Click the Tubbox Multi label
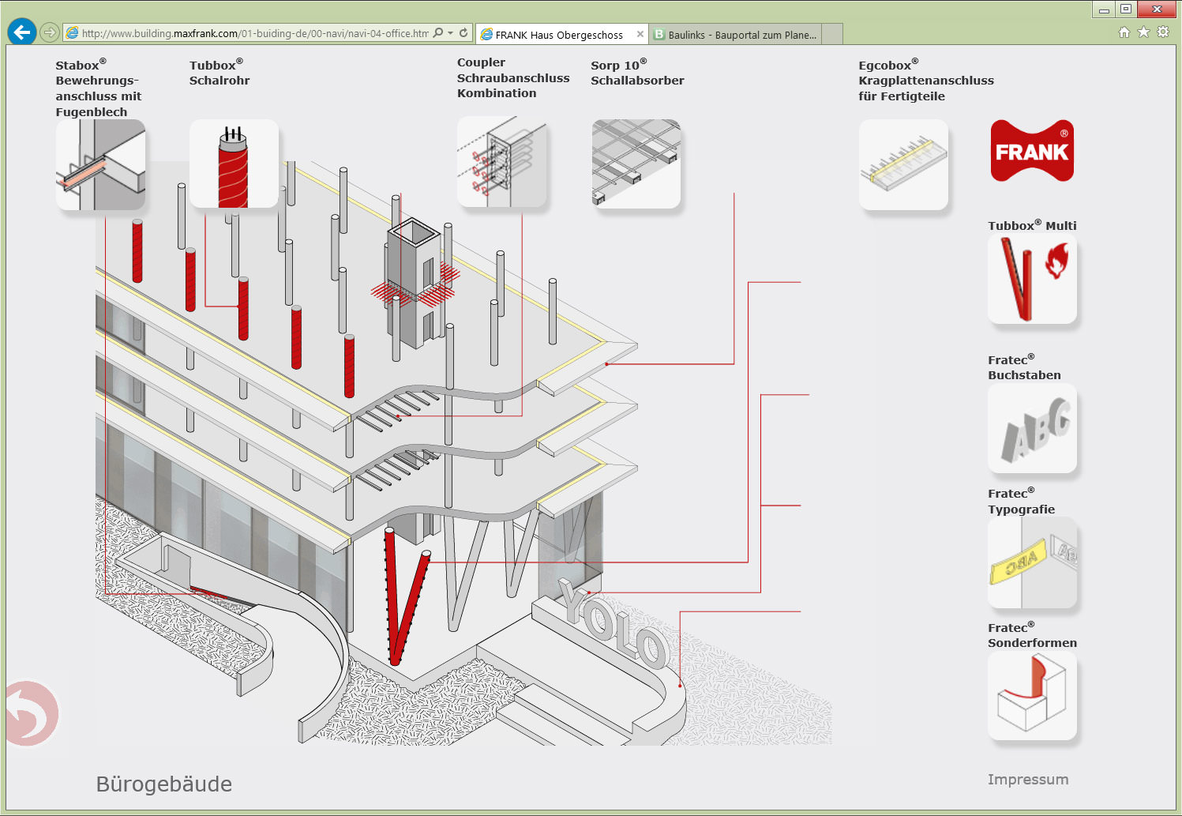The image size is (1182, 816). (x=1032, y=225)
